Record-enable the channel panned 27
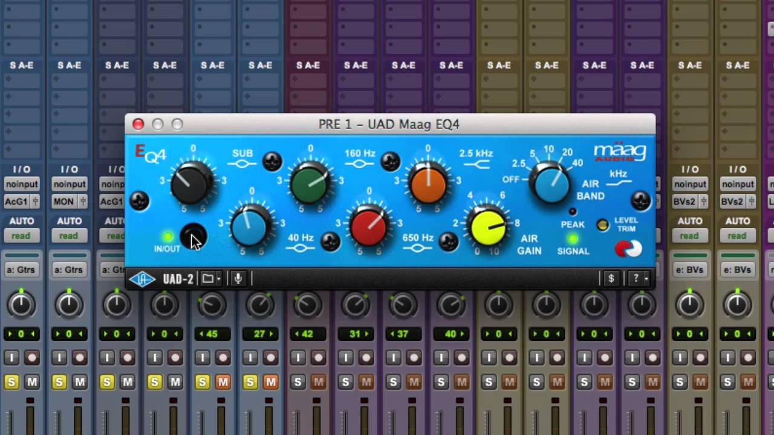The height and width of the screenshot is (435, 774). 270,358
